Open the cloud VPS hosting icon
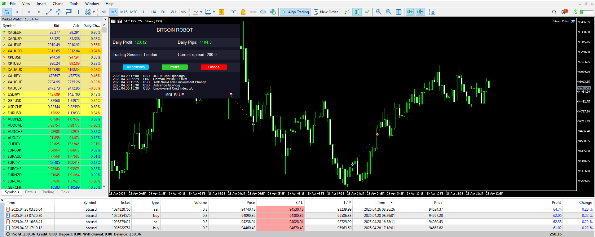Viewport: 595px width, 237px height. [263, 12]
